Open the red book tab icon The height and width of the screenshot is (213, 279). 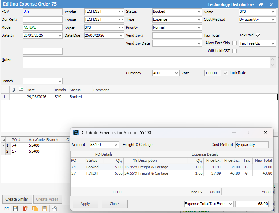click(25, 209)
